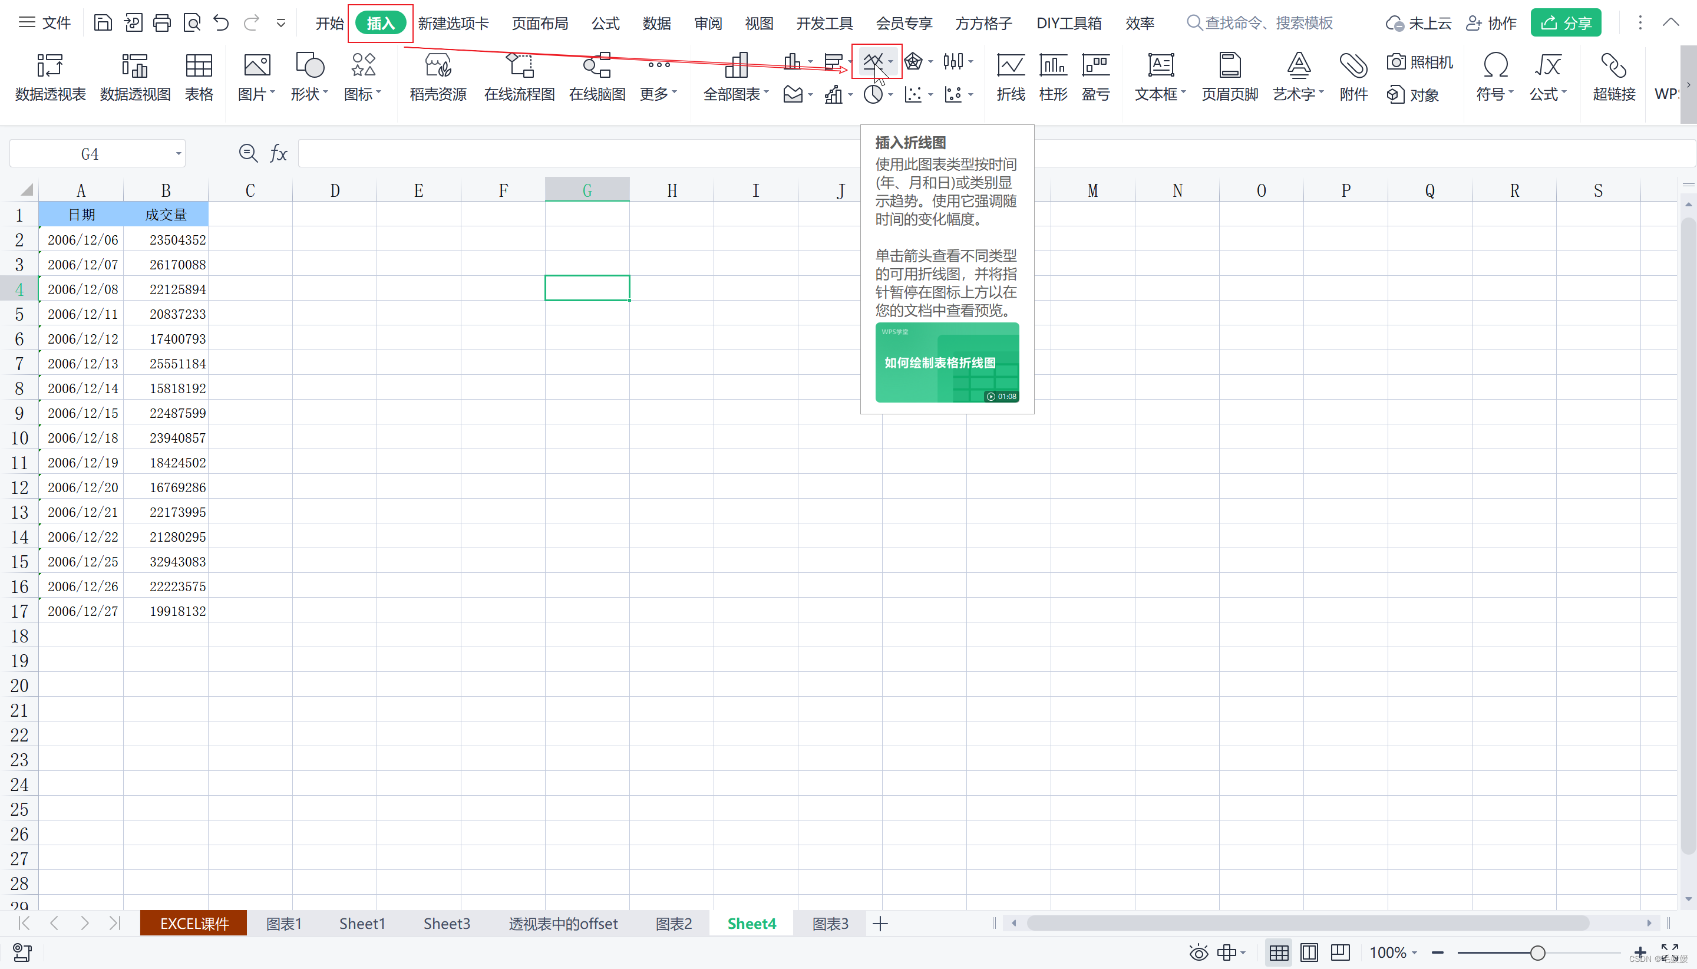
Task: Open online mind map (在线脑图)
Action: coord(597,77)
